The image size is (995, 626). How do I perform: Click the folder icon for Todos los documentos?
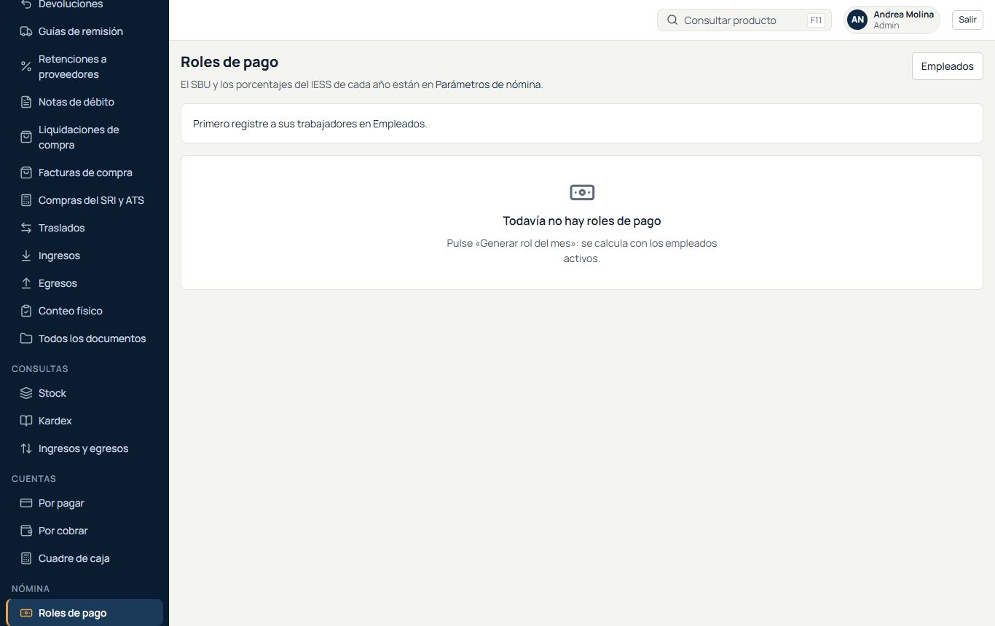[x=26, y=338]
